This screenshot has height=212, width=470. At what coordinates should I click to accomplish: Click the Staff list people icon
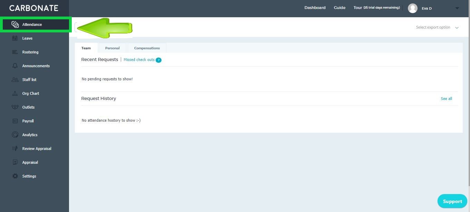[15, 80]
